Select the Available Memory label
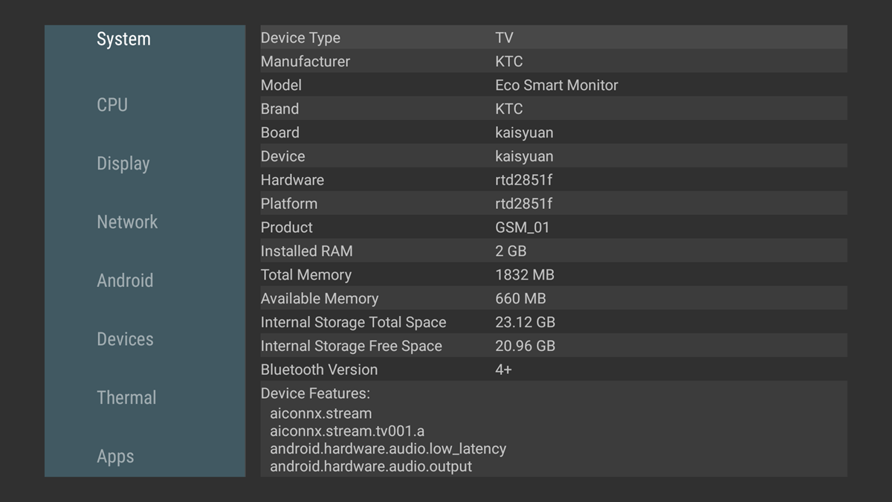This screenshot has height=502, width=892. (320, 300)
